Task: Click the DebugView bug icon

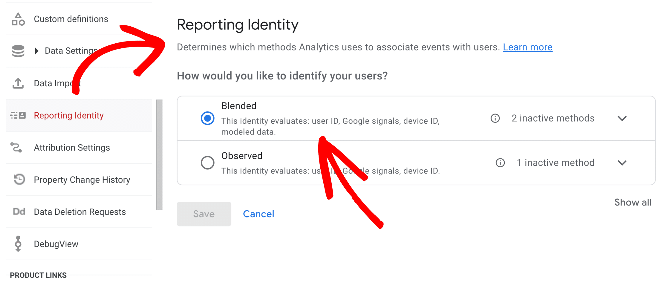Action: (18, 244)
